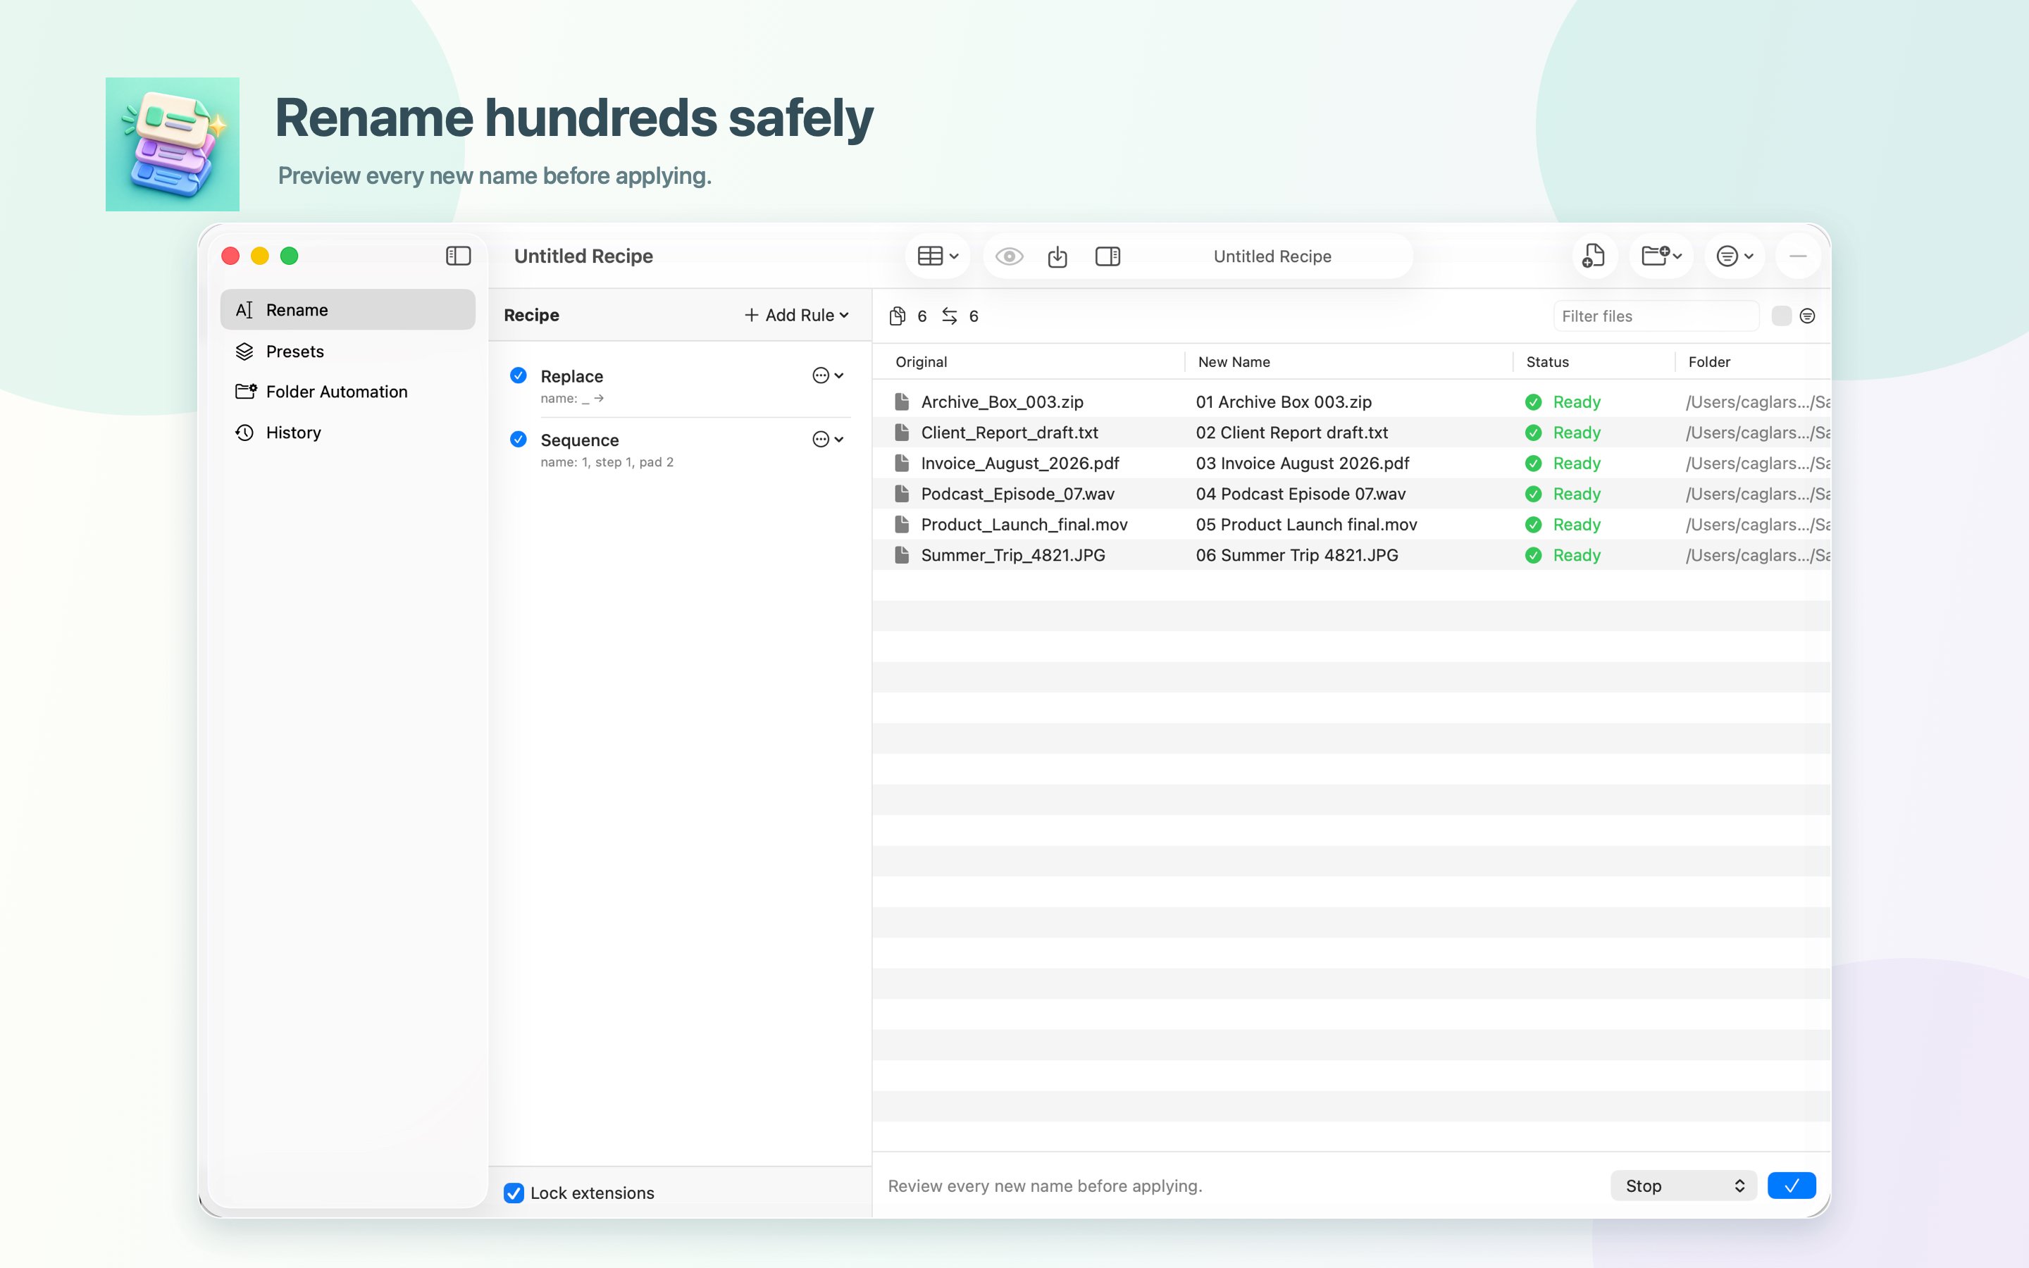Disable the Sequence rule checkbox
Viewport: 2029px width, 1268px height.
point(518,439)
